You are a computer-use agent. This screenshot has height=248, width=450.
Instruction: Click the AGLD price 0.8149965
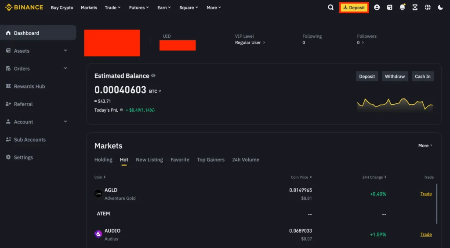point(301,190)
